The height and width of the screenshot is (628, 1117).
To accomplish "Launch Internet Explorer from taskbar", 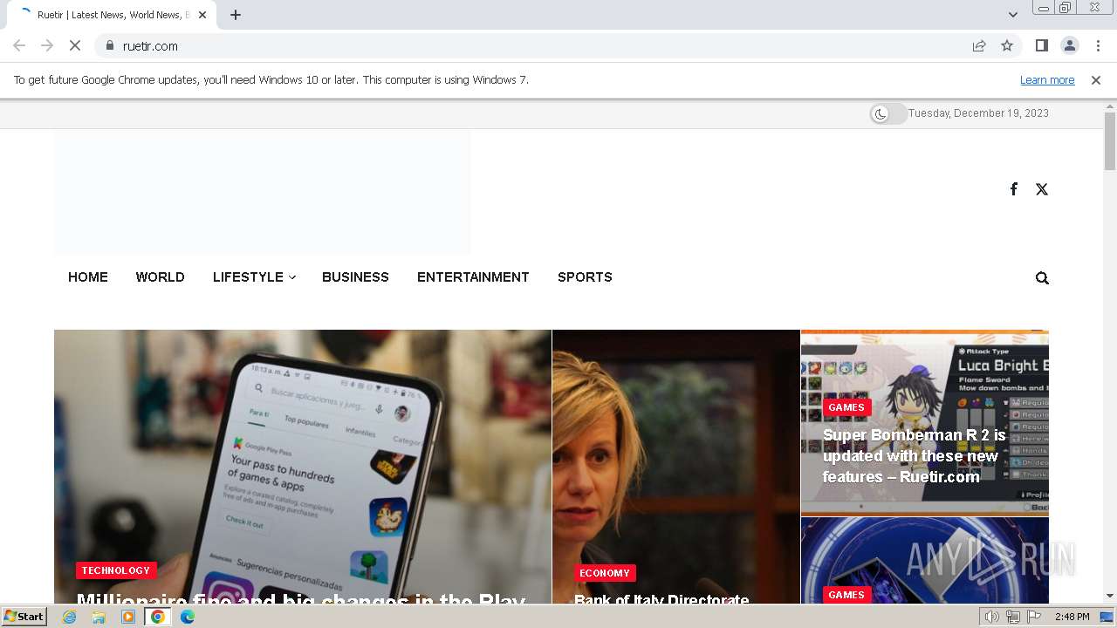I will tap(70, 617).
